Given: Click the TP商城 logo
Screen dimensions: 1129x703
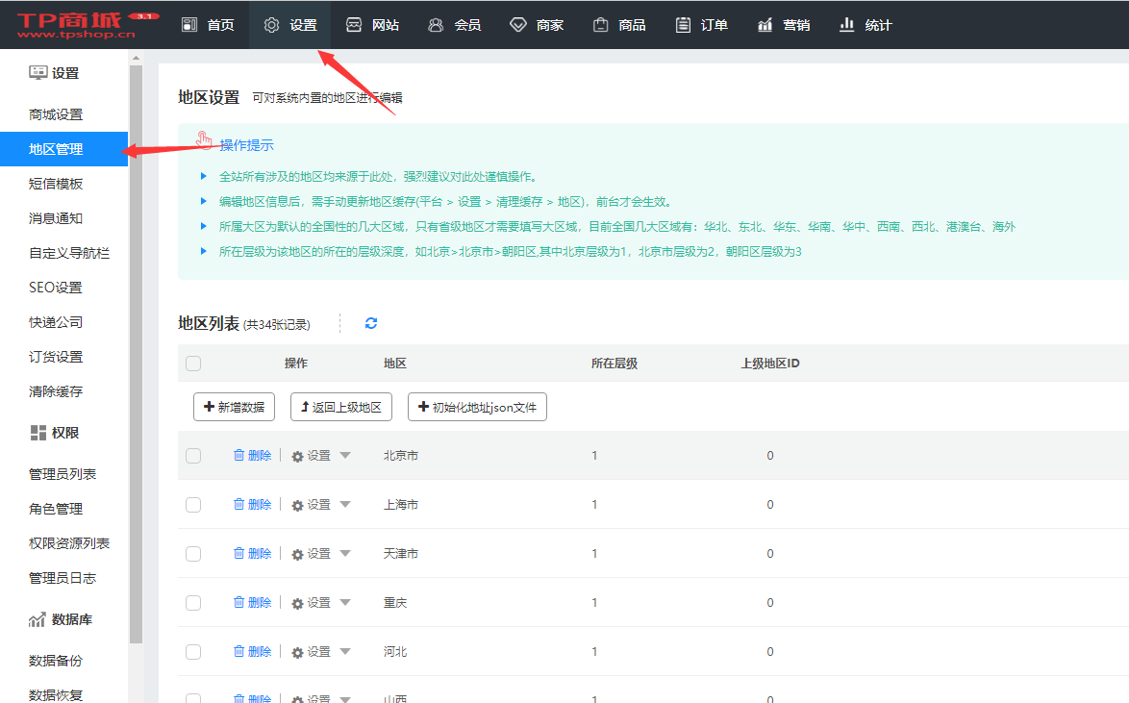Looking at the screenshot, I should [75, 24].
